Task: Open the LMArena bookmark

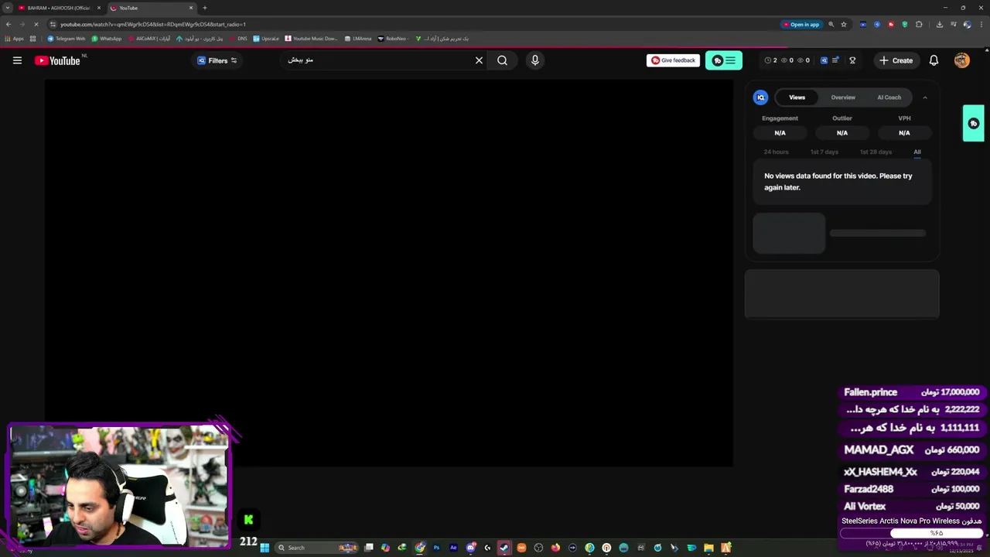Action: 358,39
